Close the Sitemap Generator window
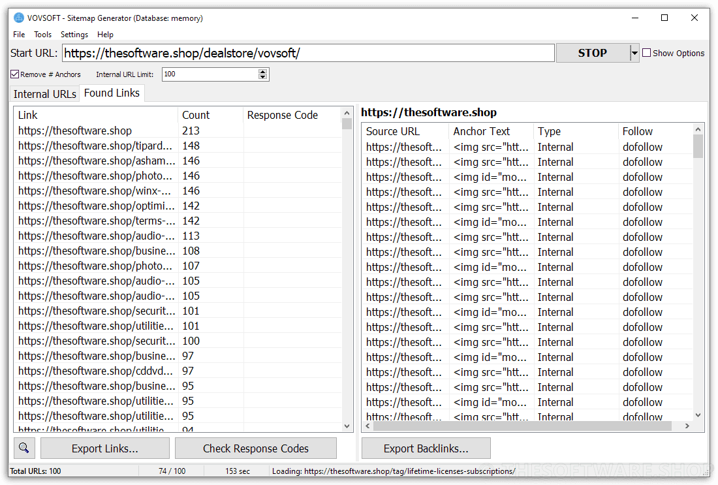The image size is (718, 485). coord(695,18)
